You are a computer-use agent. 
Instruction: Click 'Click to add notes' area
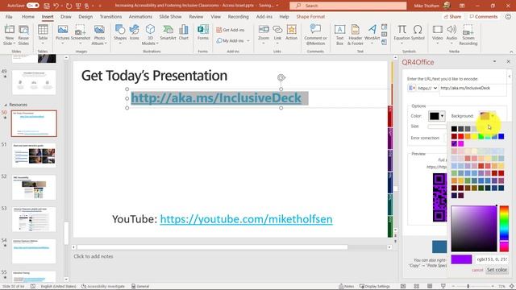(94, 256)
